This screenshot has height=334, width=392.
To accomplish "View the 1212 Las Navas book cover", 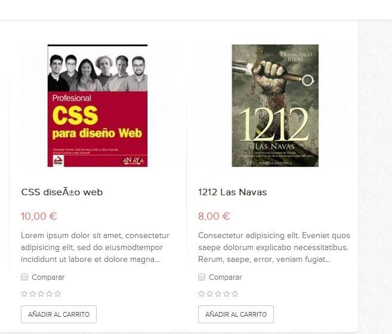I will coord(275,105).
